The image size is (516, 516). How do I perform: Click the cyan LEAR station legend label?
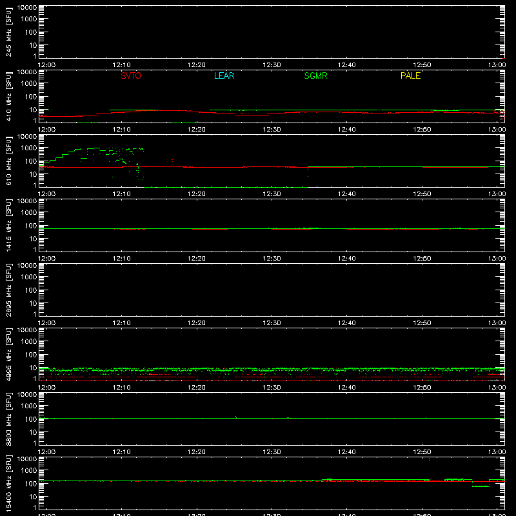pos(224,75)
